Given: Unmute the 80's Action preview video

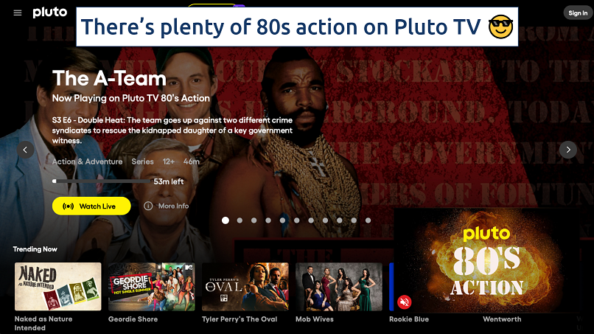Looking at the screenshot, I should coord(404,302).
